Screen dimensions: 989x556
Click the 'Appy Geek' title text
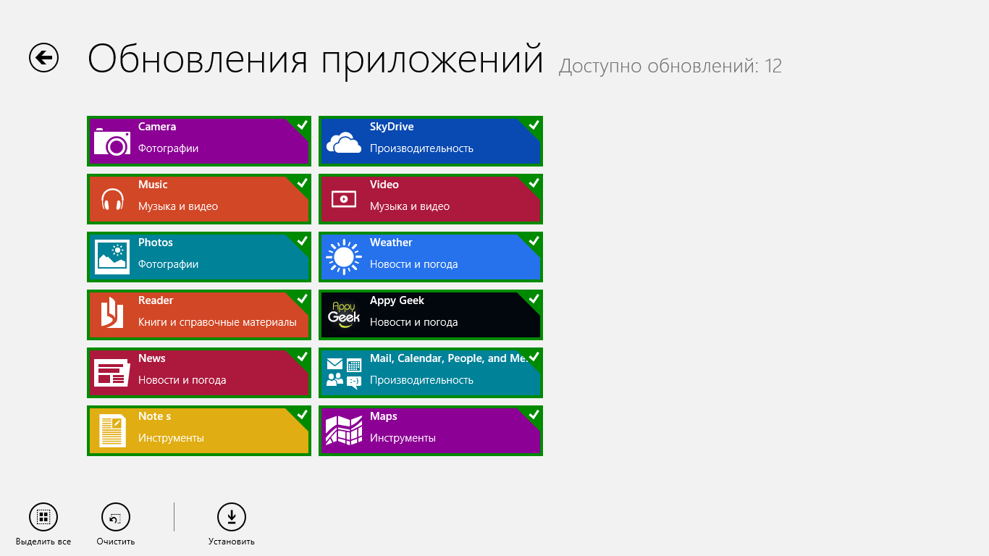(x=397, y=300)
